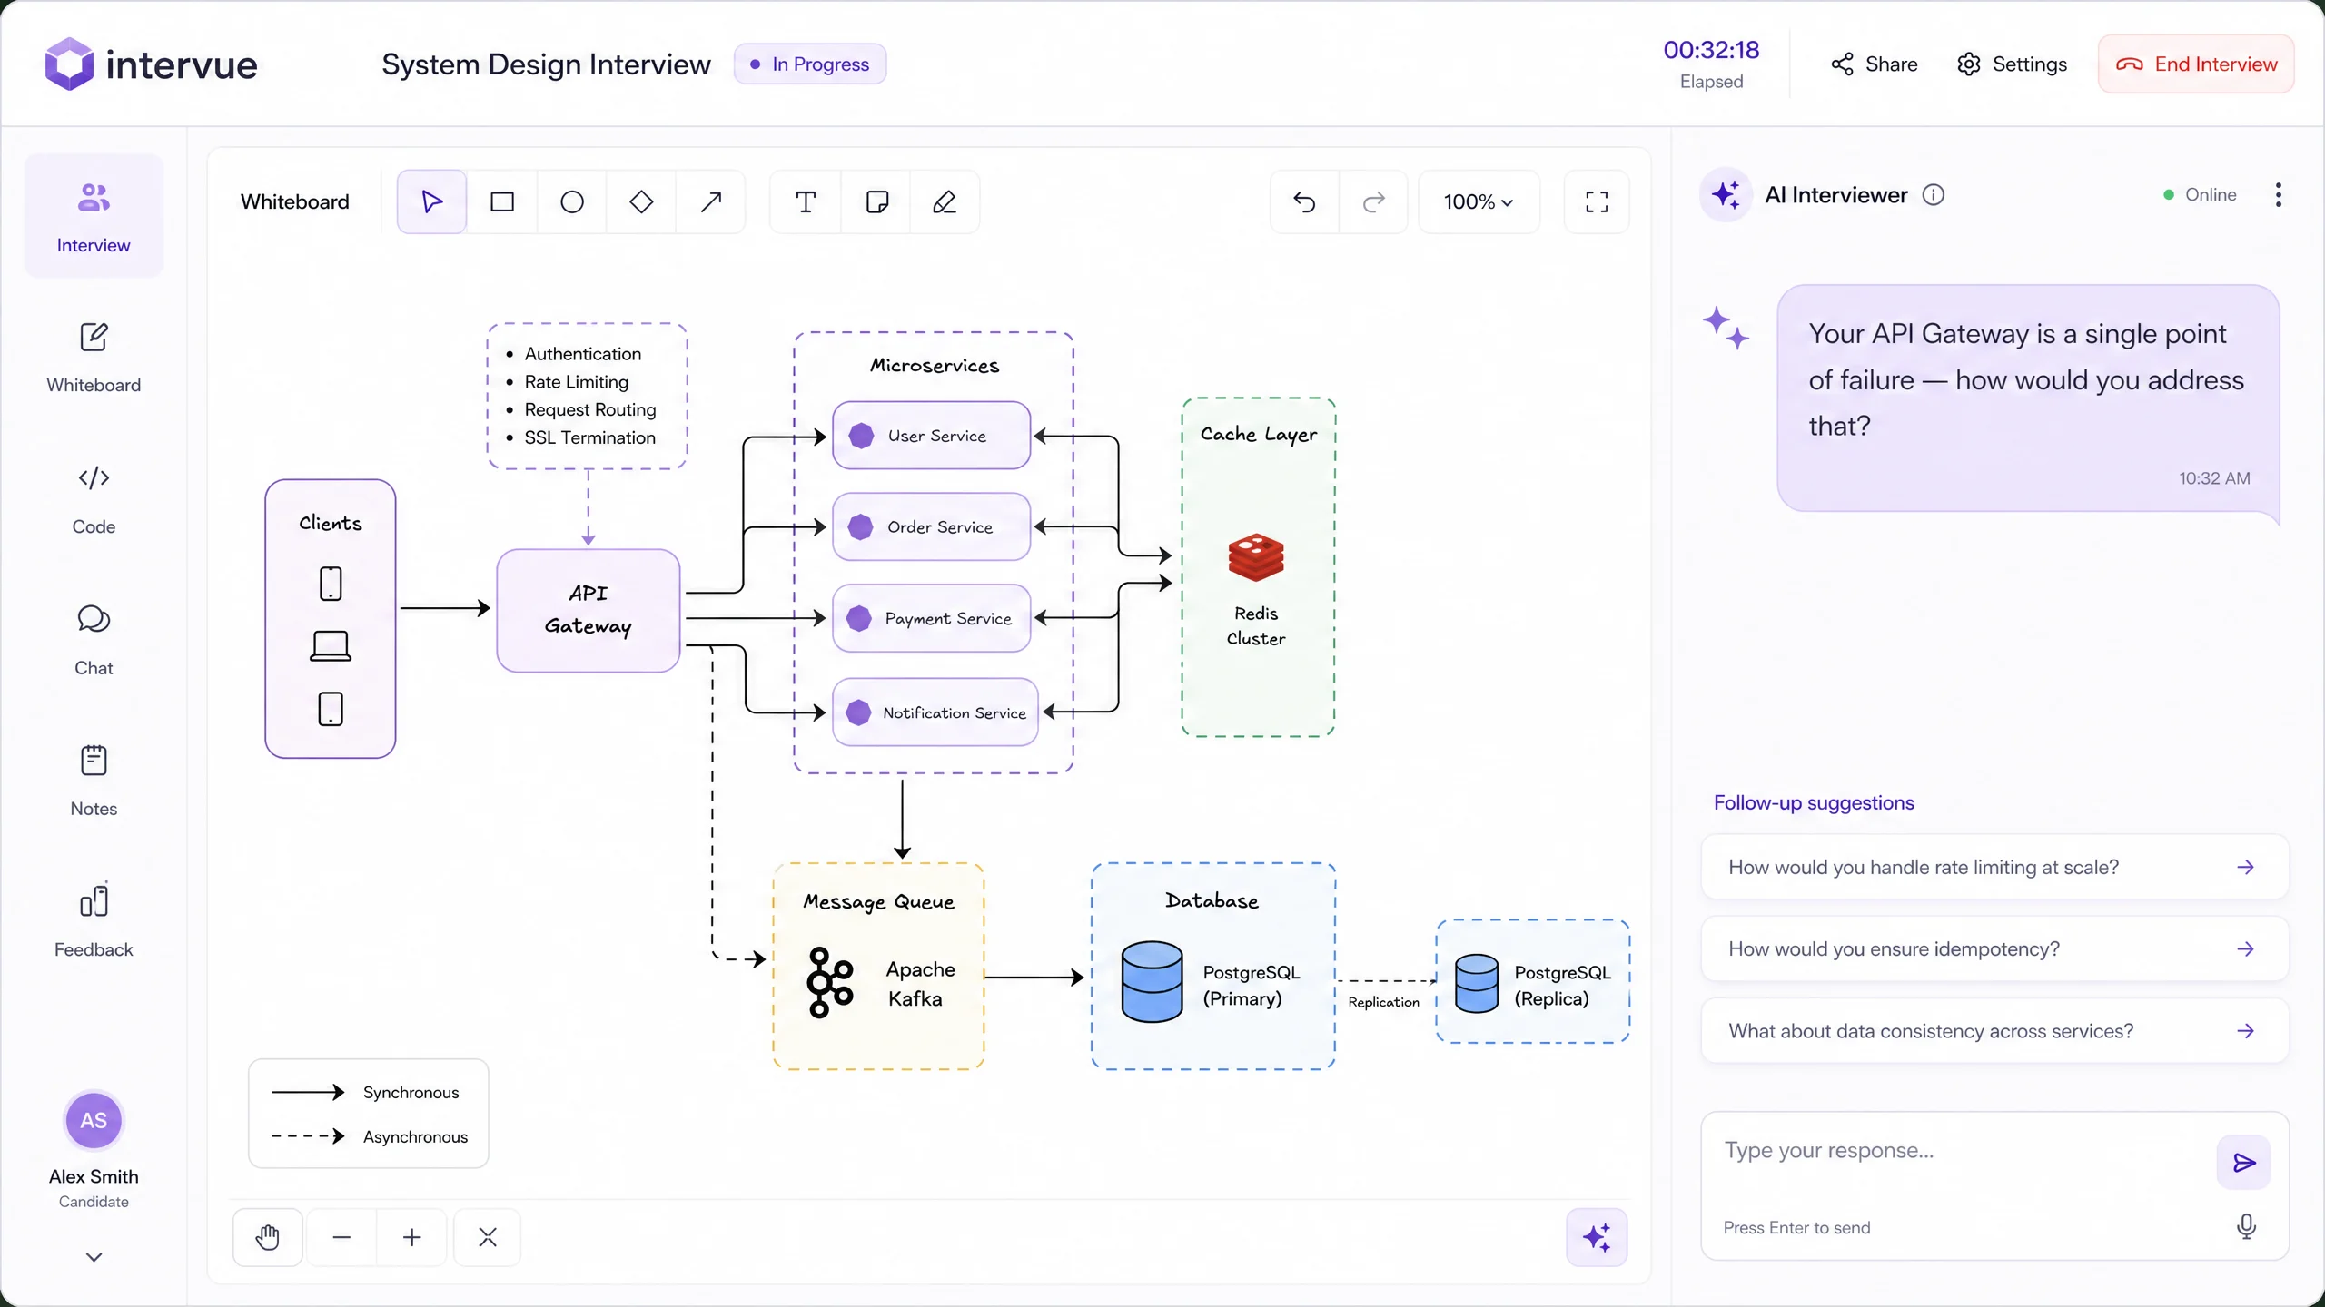Click the Share button
This screenshot has width=2325, height=1307.
[1874, 64]
